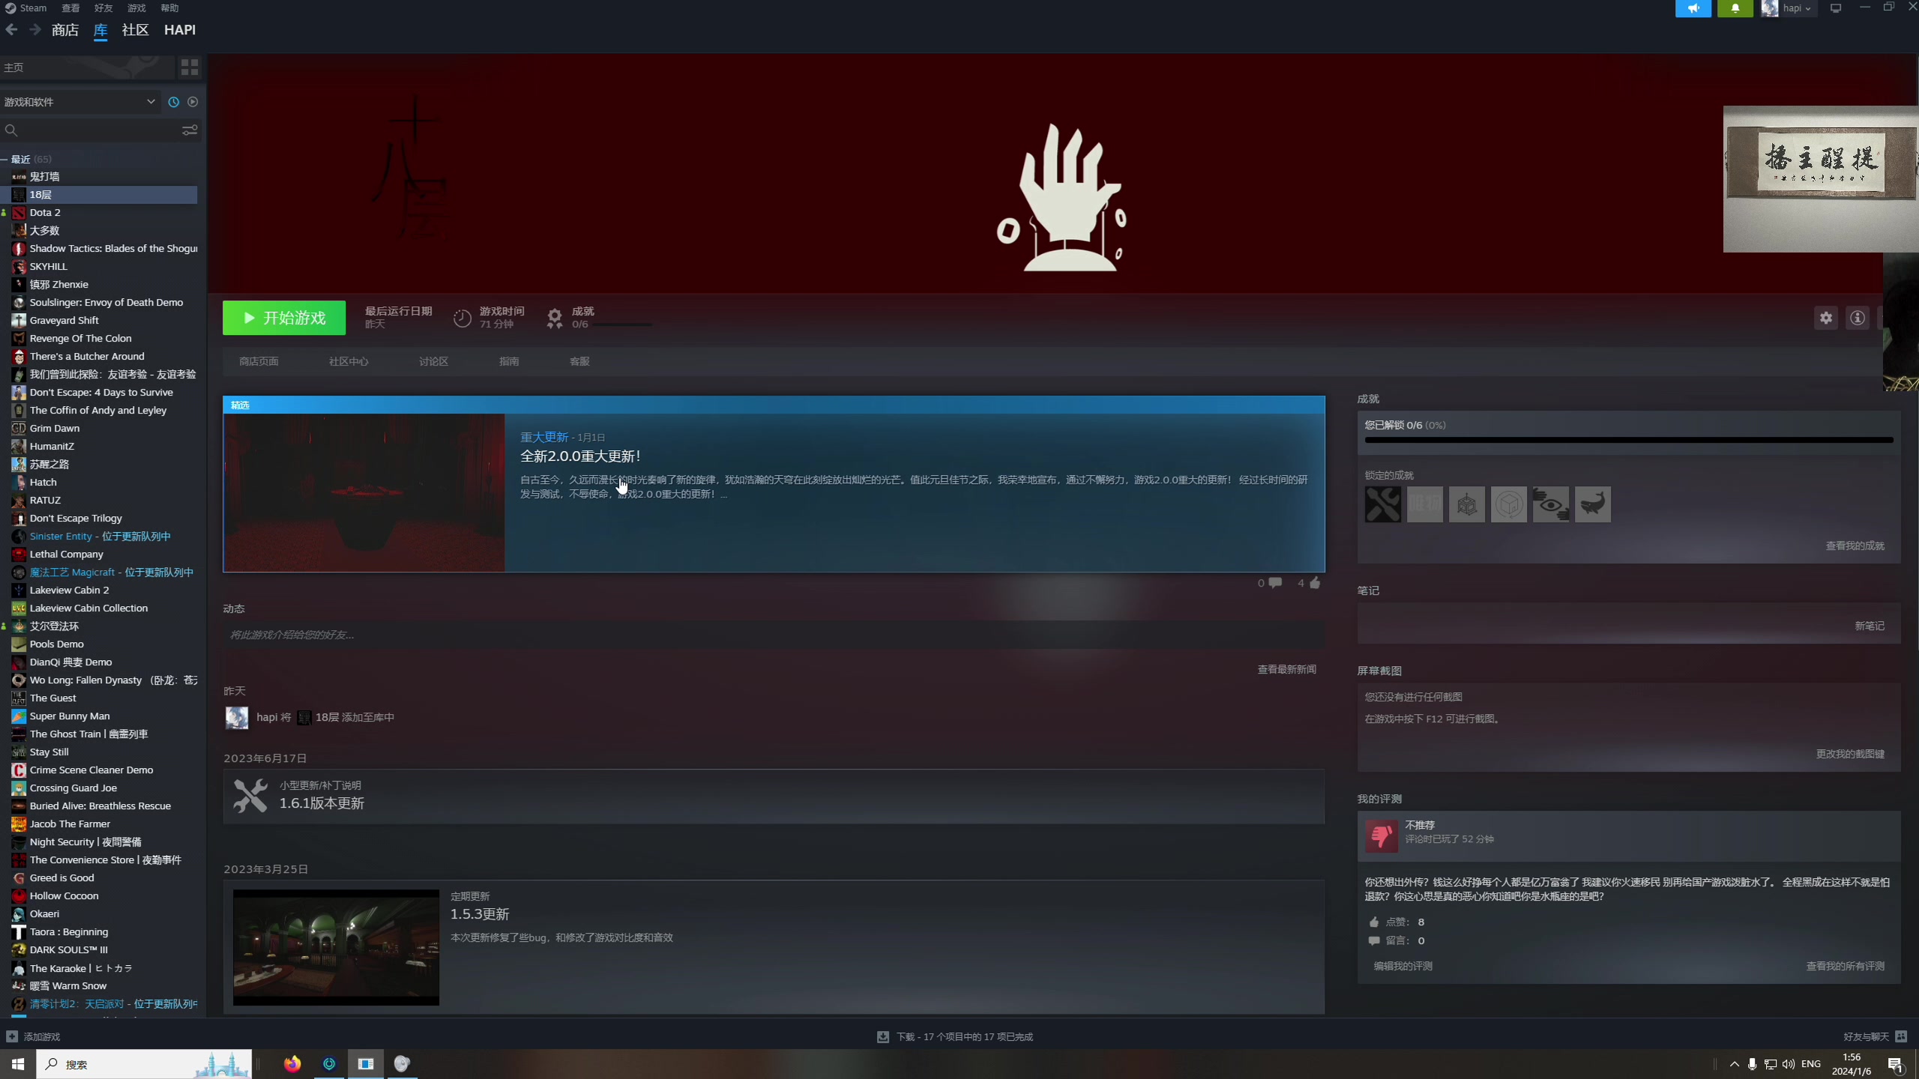The width and height of the screenshot is (1919, 1079).
Task: Click the recent activity clock filter icon
Action: 173,102
